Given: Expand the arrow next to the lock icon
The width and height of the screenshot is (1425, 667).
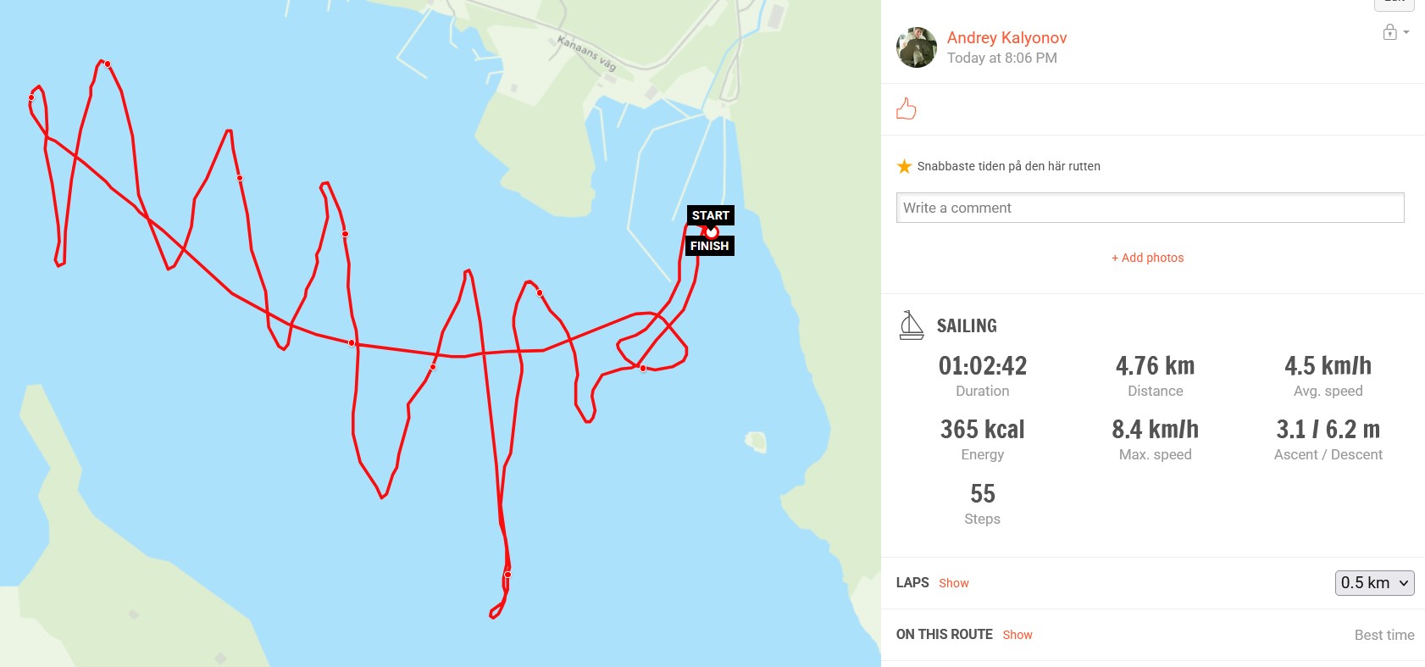Looking at the screenshot, I should 1406,32.
